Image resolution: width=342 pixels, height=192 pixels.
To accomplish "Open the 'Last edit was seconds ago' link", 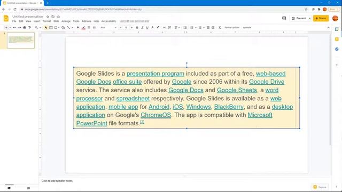I will [x=134, y=21].
